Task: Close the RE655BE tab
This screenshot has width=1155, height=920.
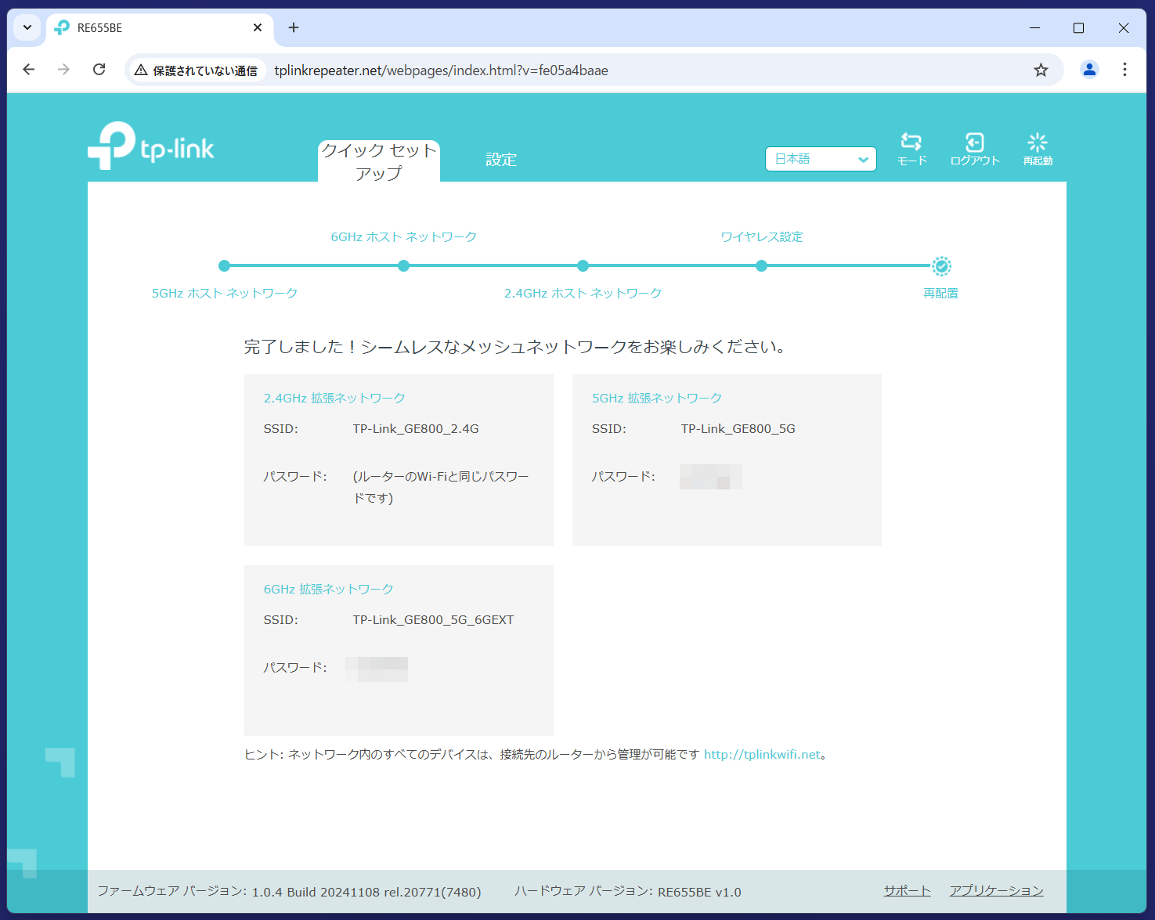Action: point(258,27)
